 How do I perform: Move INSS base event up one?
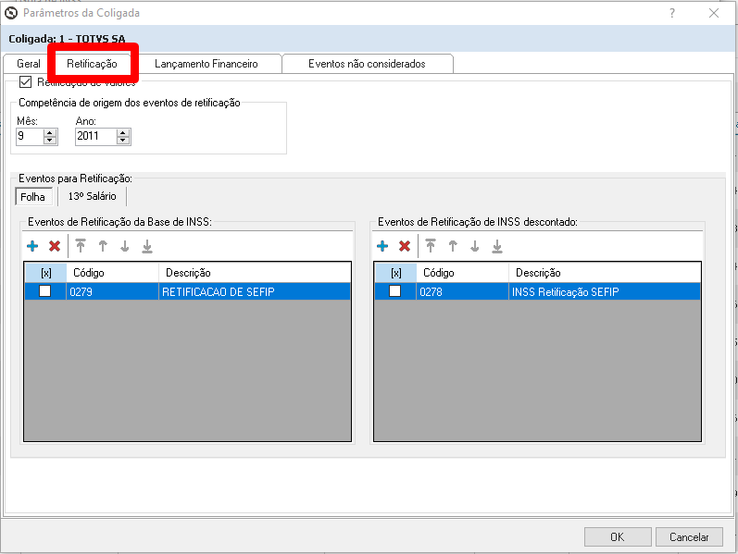click(x=103, y=246)
